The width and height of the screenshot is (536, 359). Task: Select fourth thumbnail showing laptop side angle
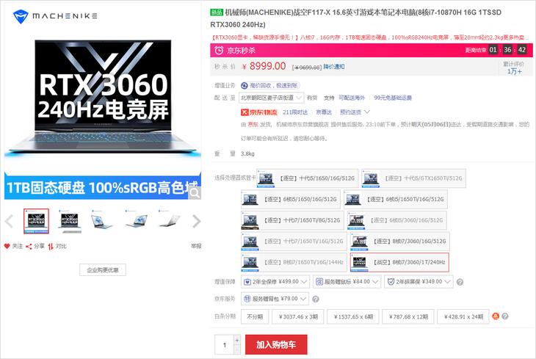[136, 221]
